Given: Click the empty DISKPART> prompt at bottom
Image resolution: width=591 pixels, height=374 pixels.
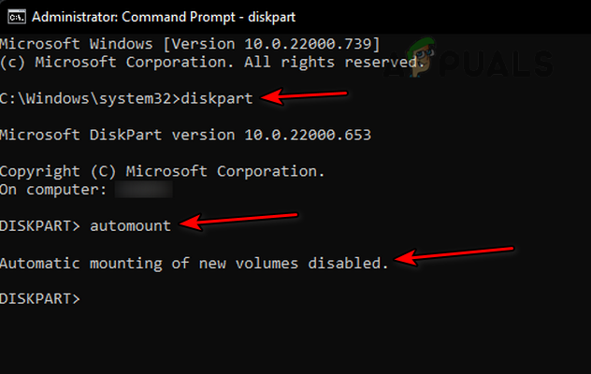Looking at the screenshot, I should [40, 299].
